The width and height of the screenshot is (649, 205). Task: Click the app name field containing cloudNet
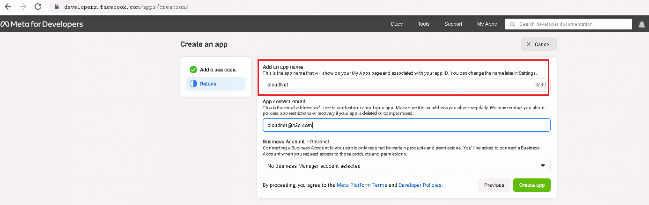(406, 85)
